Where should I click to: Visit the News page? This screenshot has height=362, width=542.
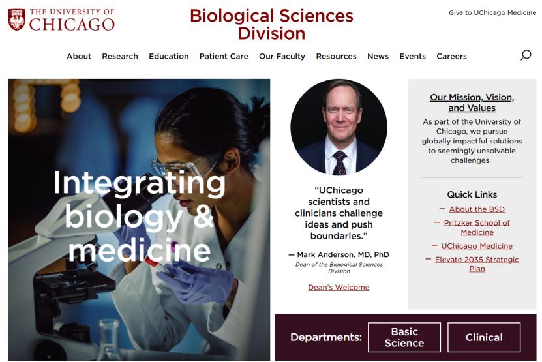pyautogui.click(x=378, y=56)
